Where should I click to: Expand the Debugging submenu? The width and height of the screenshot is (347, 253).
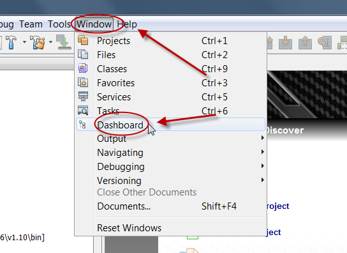click(x=170, y=166)
